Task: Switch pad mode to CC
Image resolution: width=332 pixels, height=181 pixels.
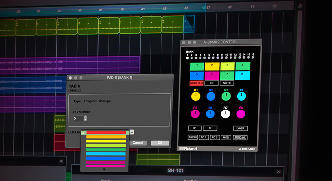Action: pyautogui.click(x=211, y=83)
